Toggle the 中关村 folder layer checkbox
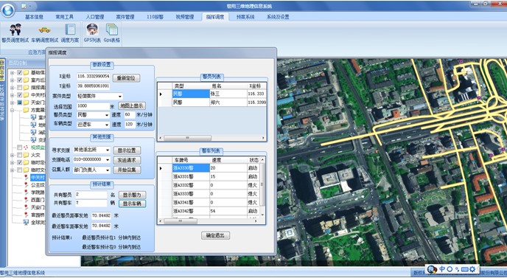The image size is (507, 278). coord(20,95)
